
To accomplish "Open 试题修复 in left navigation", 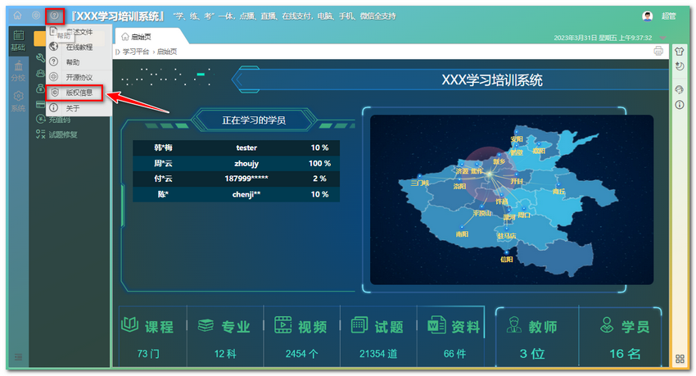I will click(x=63, y=134).
